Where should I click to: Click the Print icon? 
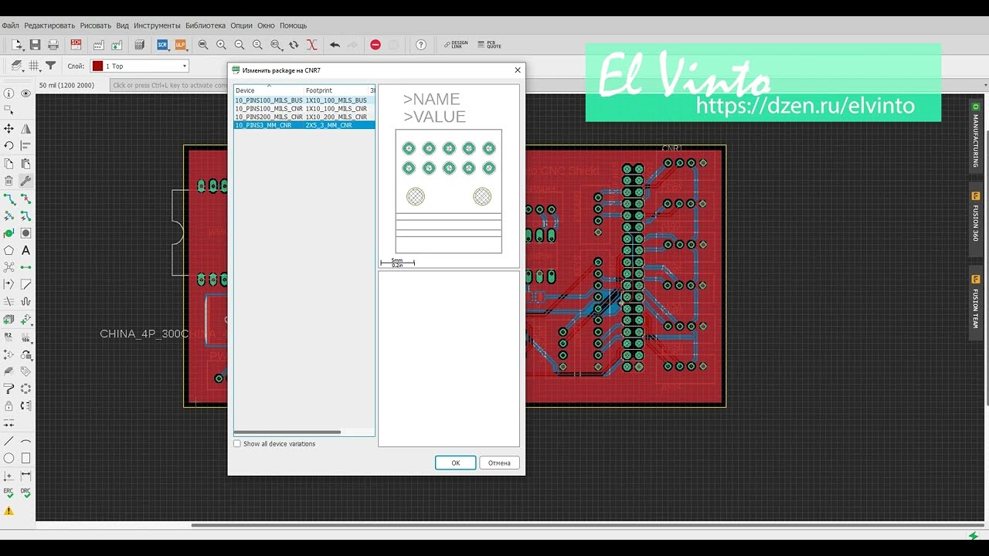[53, 45]
